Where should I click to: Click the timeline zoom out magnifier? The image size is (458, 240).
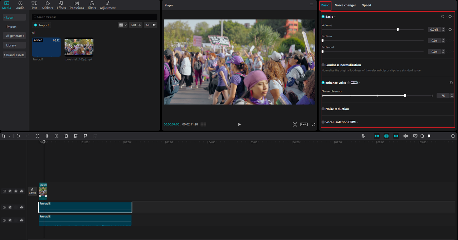click(x=422, y=136)
